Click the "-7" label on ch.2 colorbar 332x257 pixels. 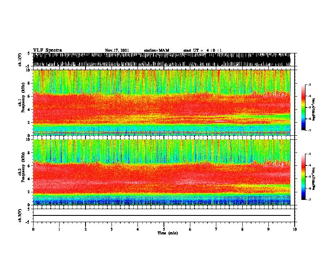pyautogui.click(x=309, y=199)
